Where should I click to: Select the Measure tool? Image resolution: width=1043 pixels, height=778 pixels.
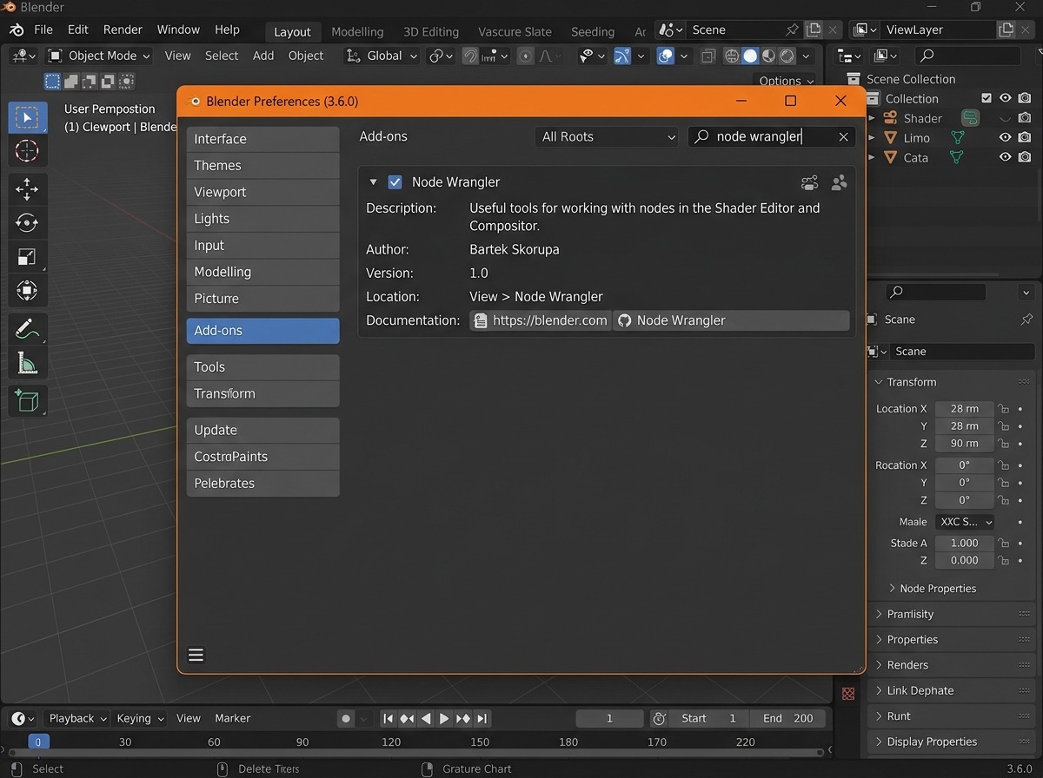point(28,363)
